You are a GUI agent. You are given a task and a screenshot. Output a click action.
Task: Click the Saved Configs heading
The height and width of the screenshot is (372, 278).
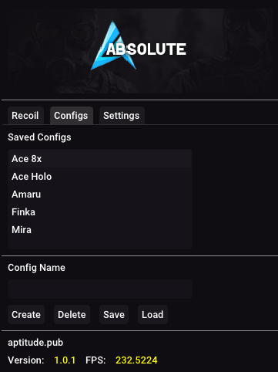coord(39,137)
